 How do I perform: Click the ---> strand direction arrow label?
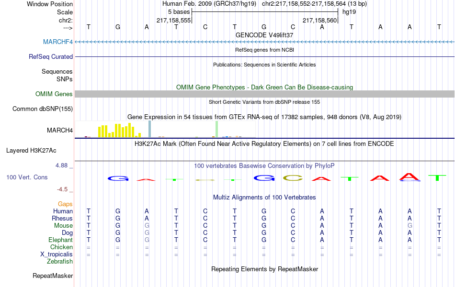(68, 28)
